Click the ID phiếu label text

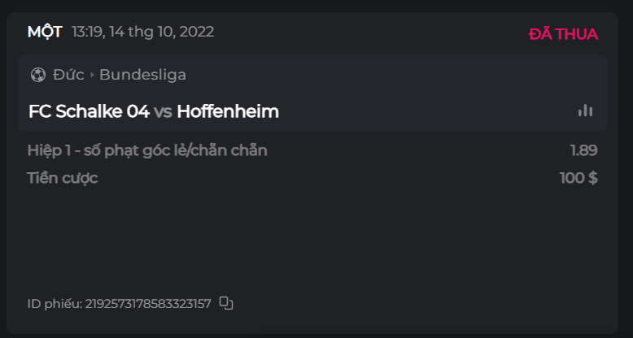coord(54,304)
